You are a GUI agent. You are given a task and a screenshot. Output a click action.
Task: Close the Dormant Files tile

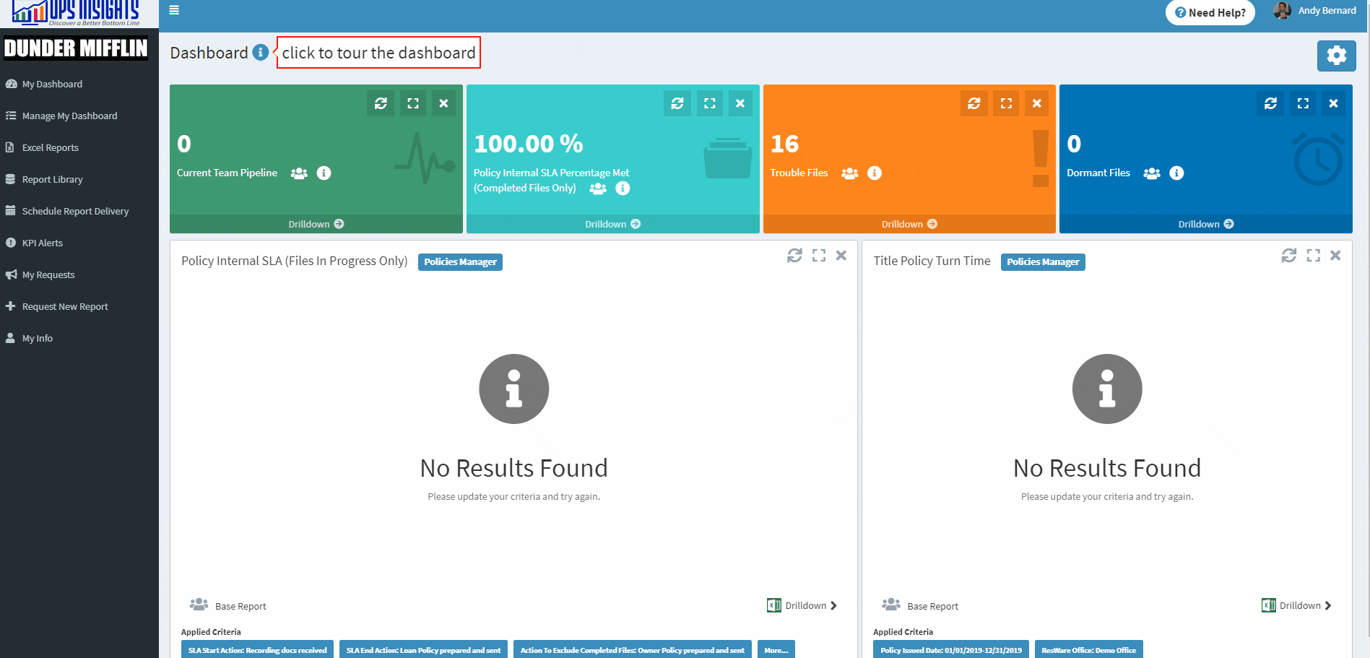1333,103
